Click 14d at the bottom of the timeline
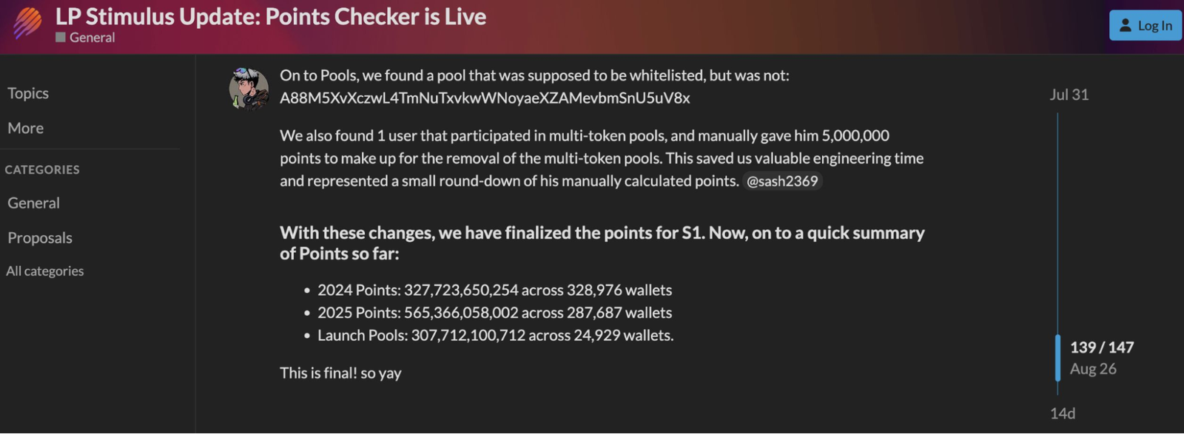 tap(1063, 413)
